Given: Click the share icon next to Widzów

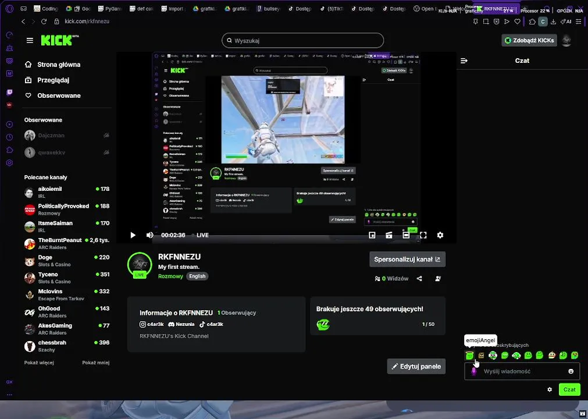Looking at the screenshot, I should click(x=419, y=279).
